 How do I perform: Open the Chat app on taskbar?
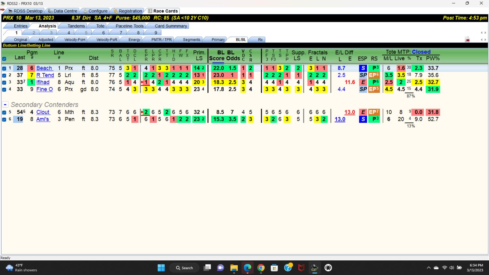pyautogui.click(x=220, y=268)
